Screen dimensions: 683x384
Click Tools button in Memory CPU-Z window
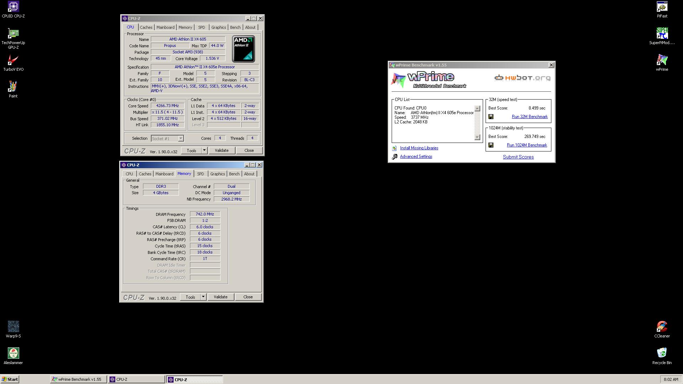190,297
